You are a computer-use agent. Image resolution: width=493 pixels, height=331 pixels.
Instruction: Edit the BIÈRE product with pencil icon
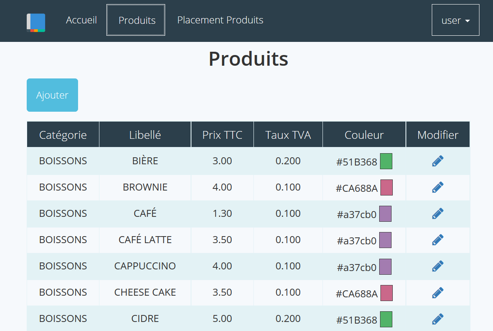438,161
